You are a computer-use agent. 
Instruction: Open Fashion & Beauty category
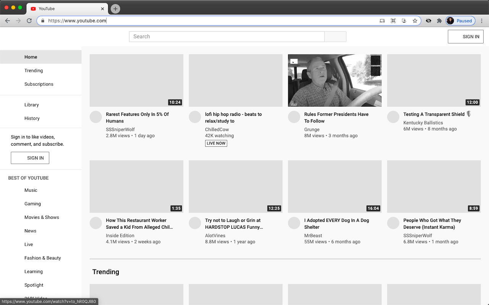pyautogui.click(x=40, y=258)
